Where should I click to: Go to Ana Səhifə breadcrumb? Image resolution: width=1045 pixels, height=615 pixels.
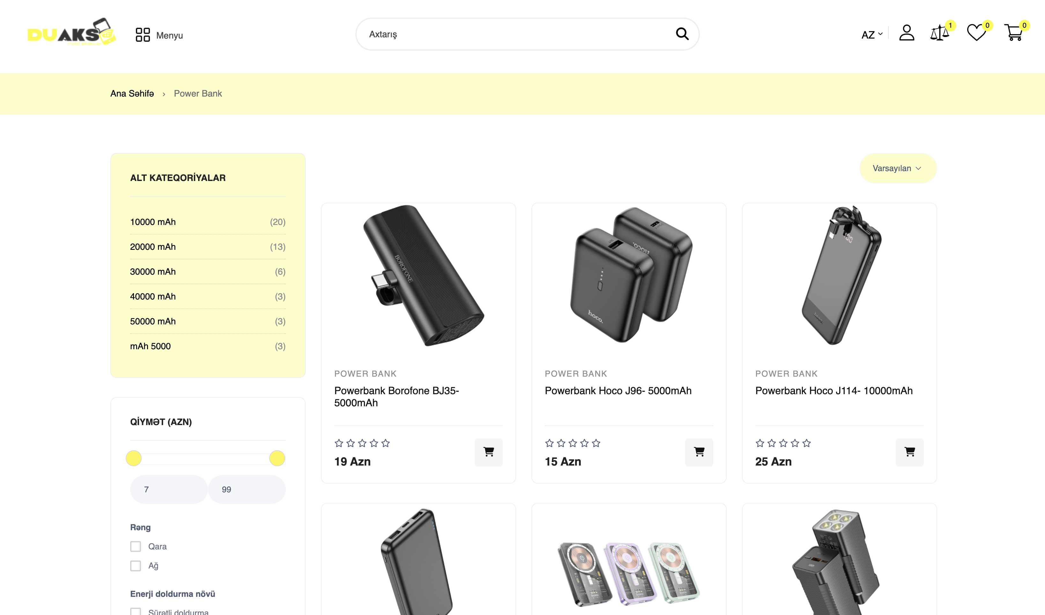coord(132,94)
